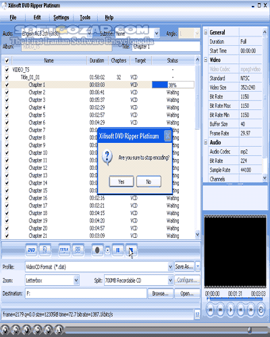Open the Help menu
This screenshot has width=270, height=337.
[109, 18]
